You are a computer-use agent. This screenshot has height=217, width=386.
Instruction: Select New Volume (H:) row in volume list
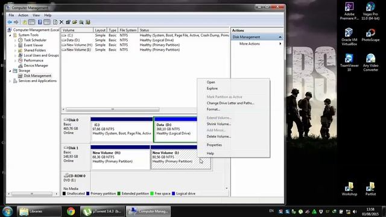[145, 45]
